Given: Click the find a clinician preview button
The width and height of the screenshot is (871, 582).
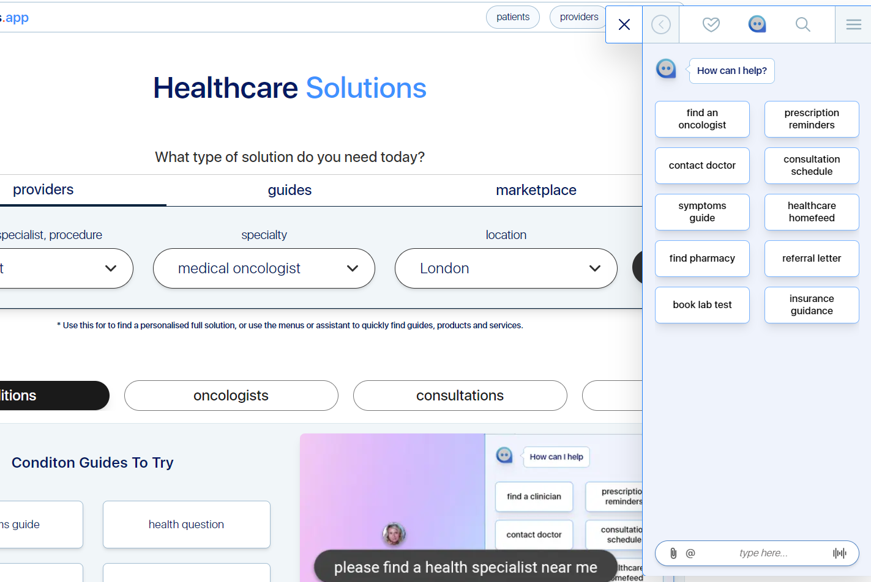Looking at the screenshot, I should (534, 496).
